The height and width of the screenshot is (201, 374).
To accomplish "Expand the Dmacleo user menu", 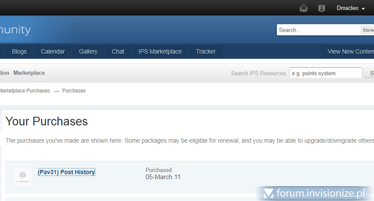I will click(x=350, y=8).
